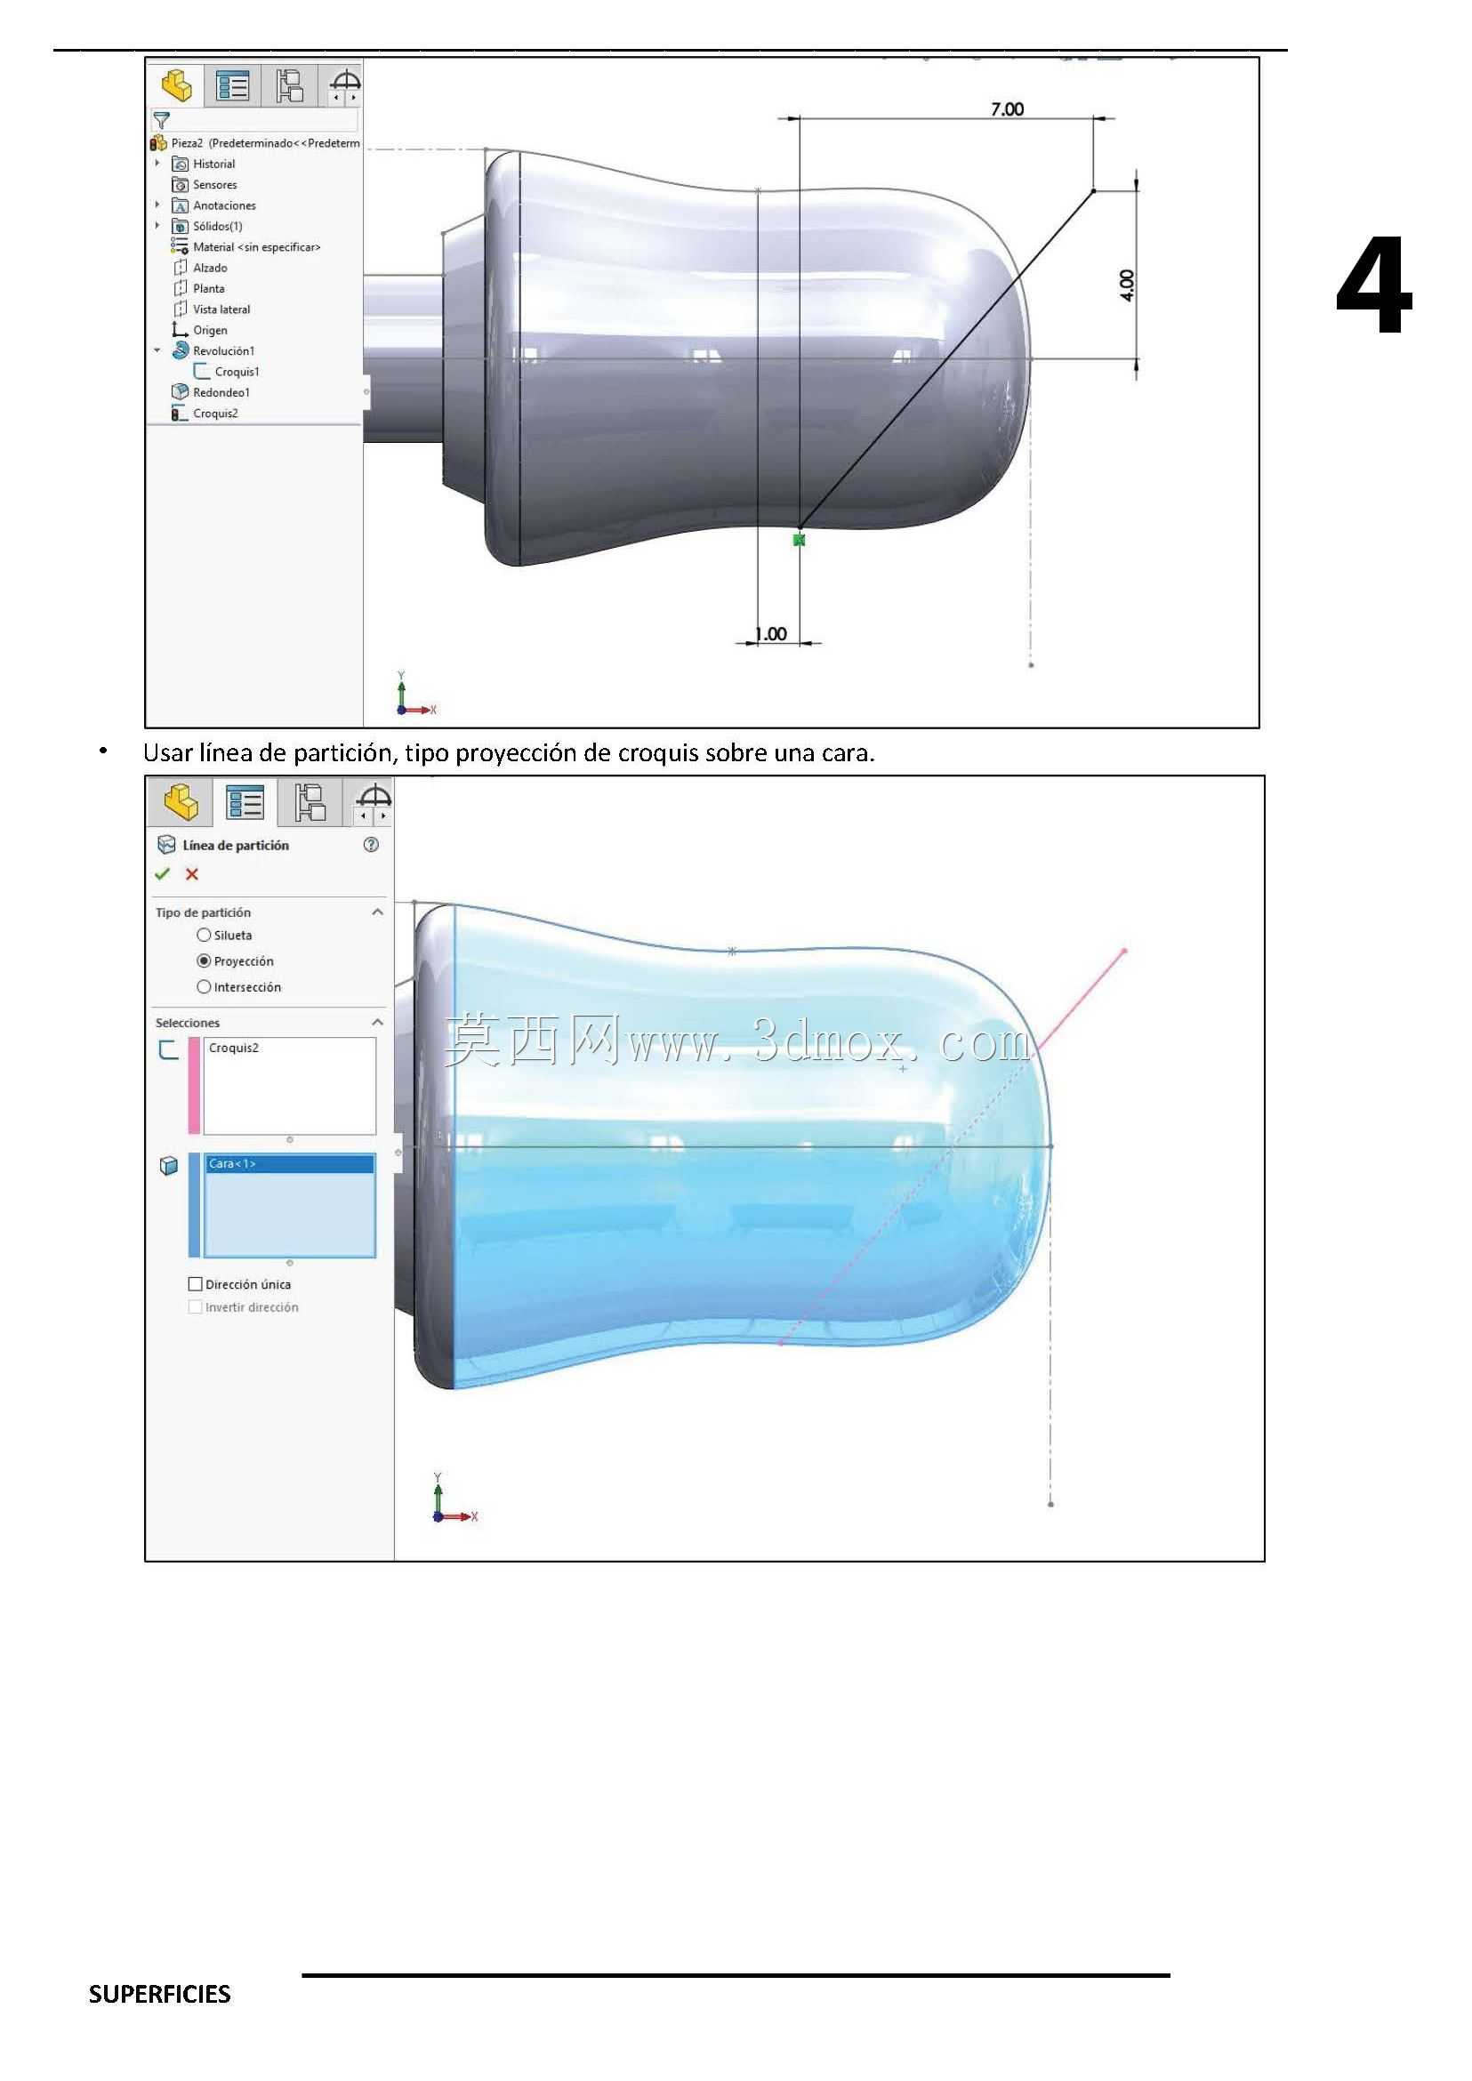Click ConfigurationManager tab above Línea de partición panel
Image resolution: width=1472 pixels, height=2081 pixels.
coord(310,803)
